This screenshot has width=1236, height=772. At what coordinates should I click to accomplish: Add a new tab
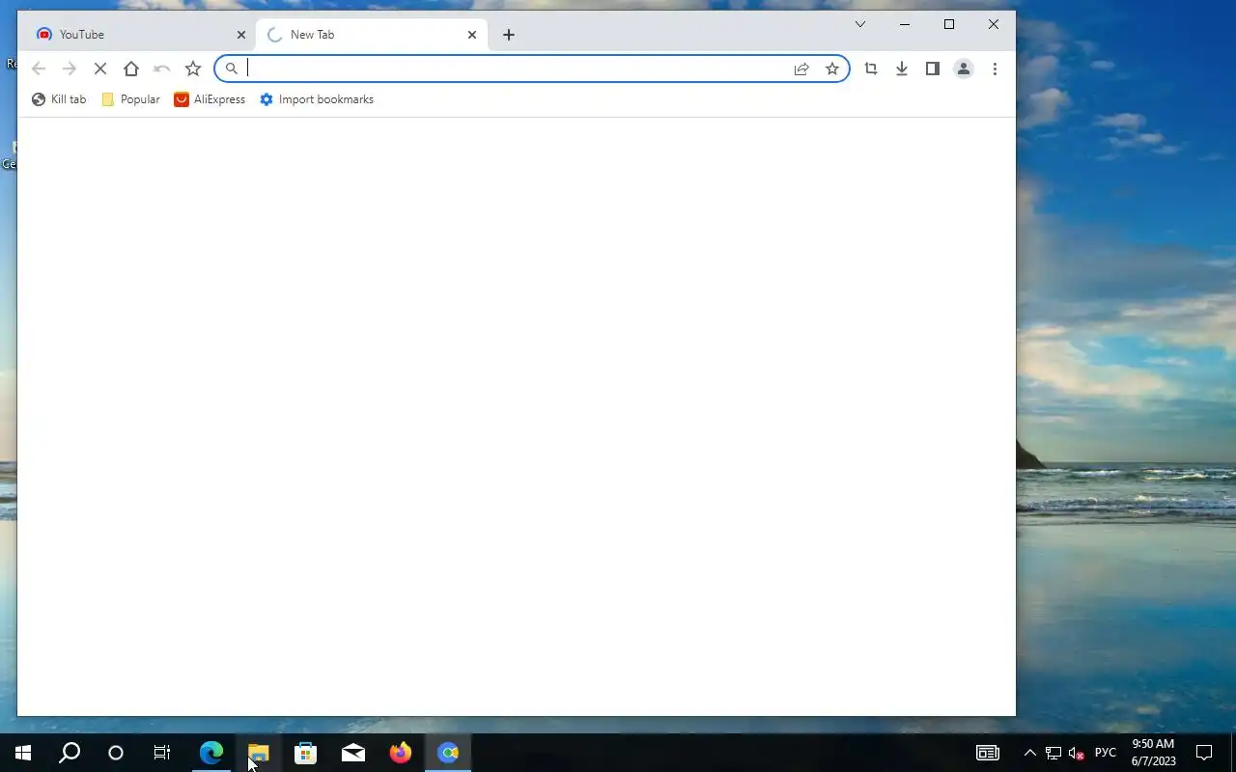[x=509, y=35]
